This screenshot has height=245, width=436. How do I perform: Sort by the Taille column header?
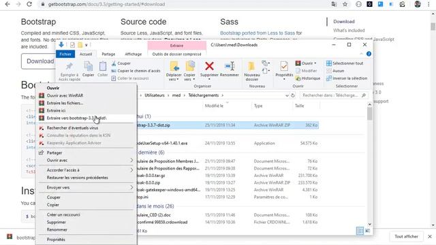pos(299,106)
